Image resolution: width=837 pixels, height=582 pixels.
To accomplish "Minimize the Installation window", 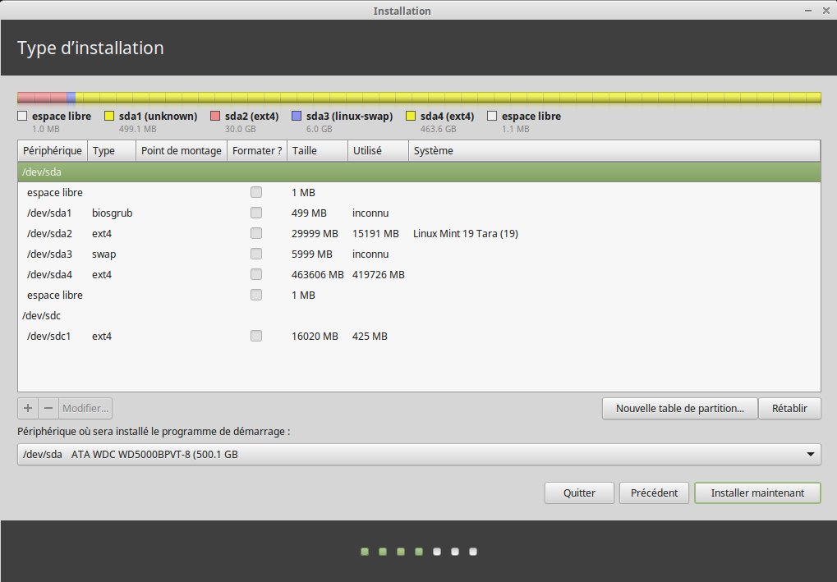I will [806, 10].
